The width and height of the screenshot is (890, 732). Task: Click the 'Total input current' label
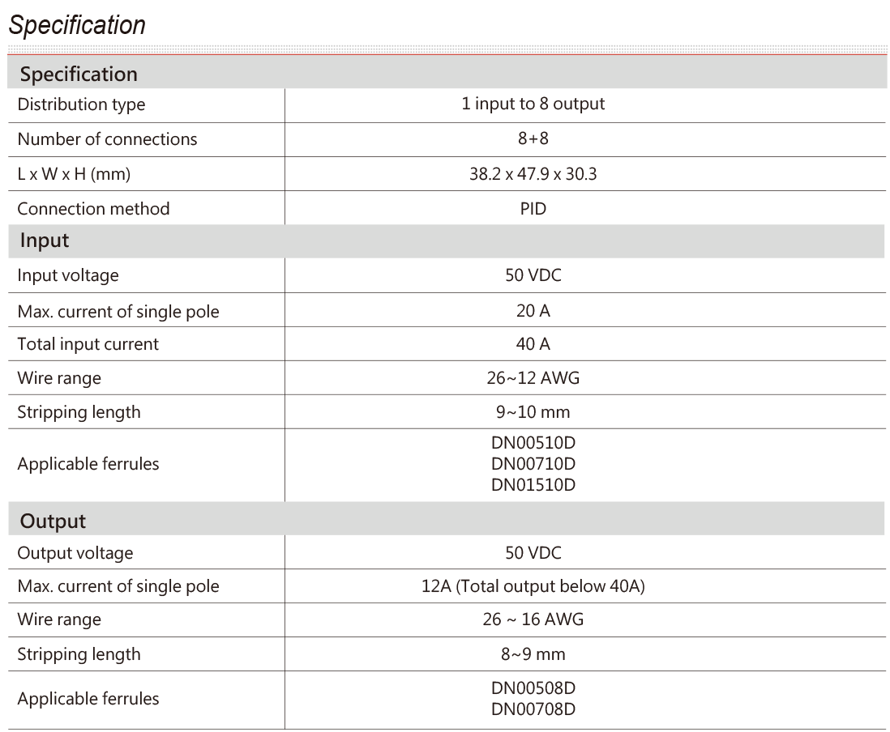pyautogui.click(x=88, y=344)
